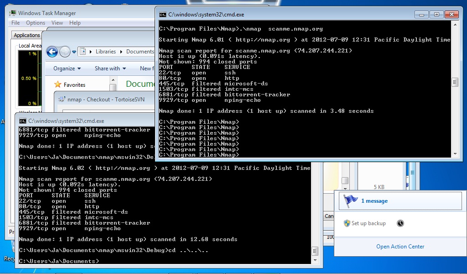
Task: Close the front cmd.exe window
Action: [452, 14]
